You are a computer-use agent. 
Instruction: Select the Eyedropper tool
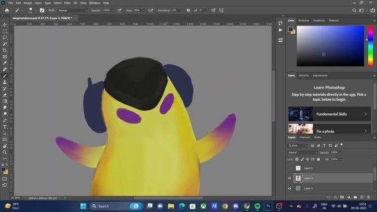5,63
